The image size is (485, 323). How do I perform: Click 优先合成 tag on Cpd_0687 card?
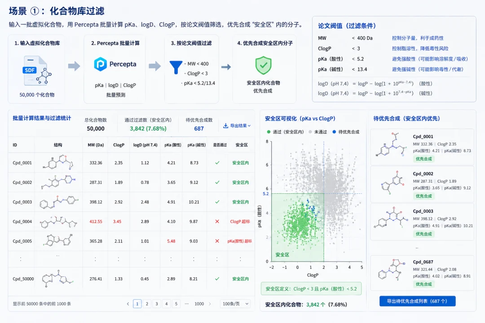tap(424, 284)
